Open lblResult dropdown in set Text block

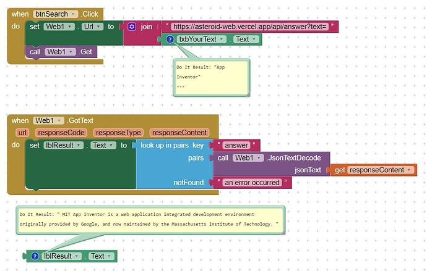pyautogui.click(x=64, y=145)
